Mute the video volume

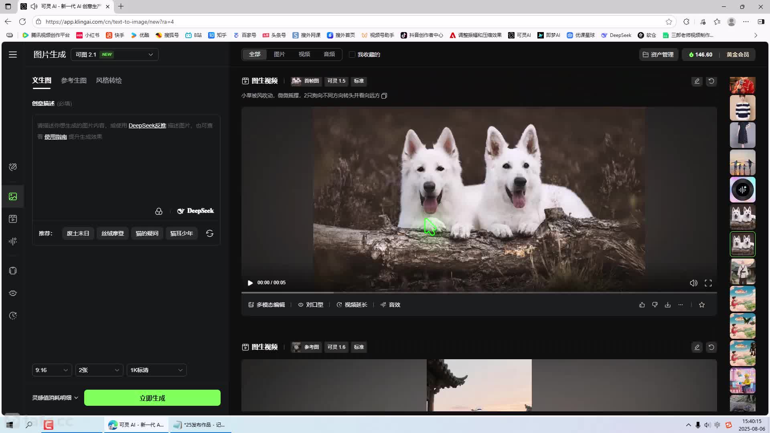[693, 283]
